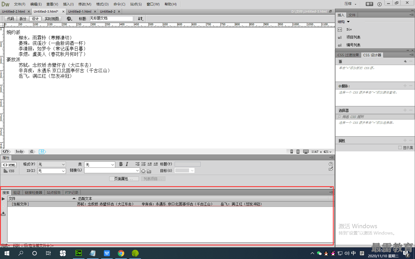Open the 插入(I) menu
415x259 pixels.
click(68, 4)
